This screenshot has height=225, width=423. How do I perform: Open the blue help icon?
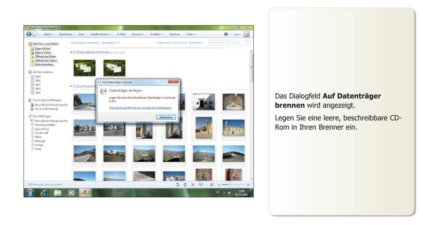click(x=226, y=34)
